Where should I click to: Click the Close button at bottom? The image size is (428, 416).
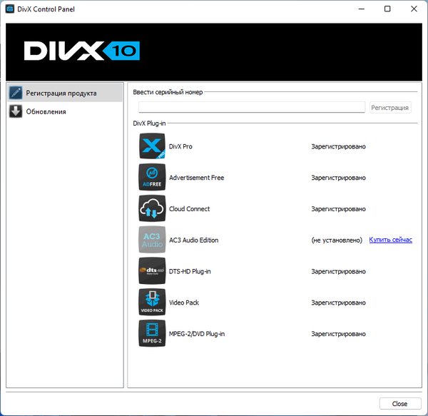pyautogui.click(x=399, y=404)
